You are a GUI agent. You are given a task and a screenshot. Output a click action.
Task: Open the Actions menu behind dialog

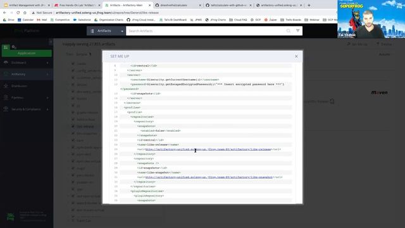tap(384, 54)
